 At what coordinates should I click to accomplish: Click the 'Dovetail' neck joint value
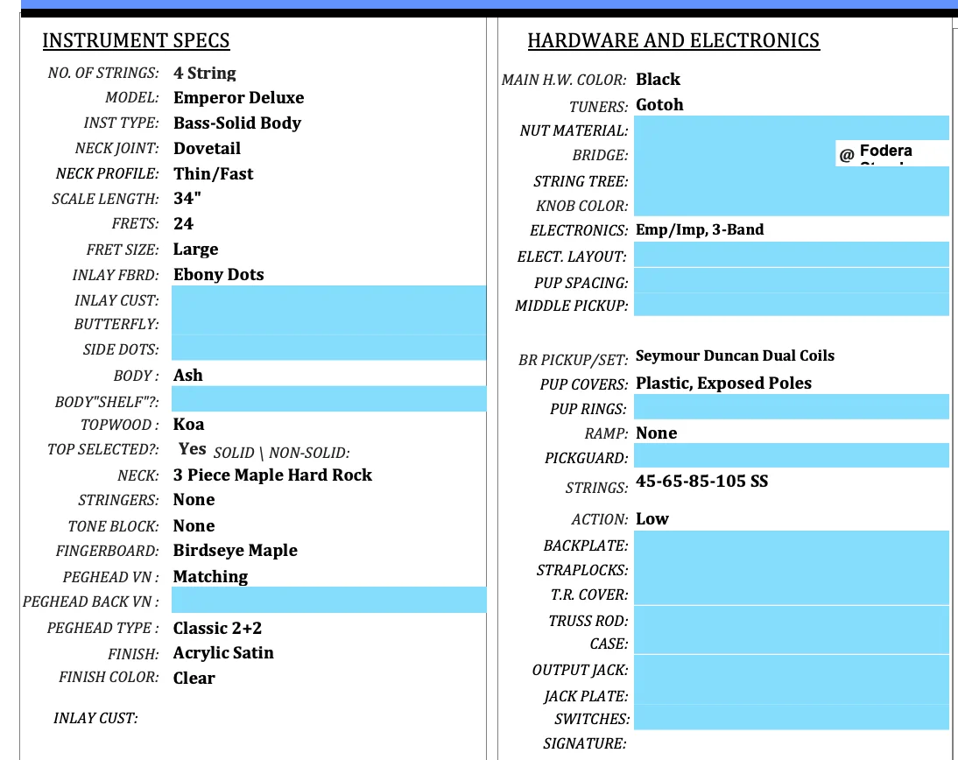(x=208, y=149)
